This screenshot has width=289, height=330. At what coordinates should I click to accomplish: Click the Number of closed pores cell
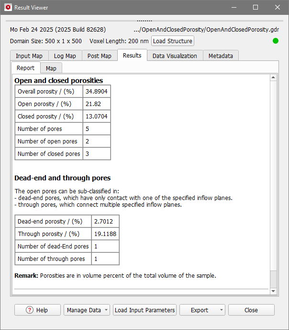tap(49, 153)
